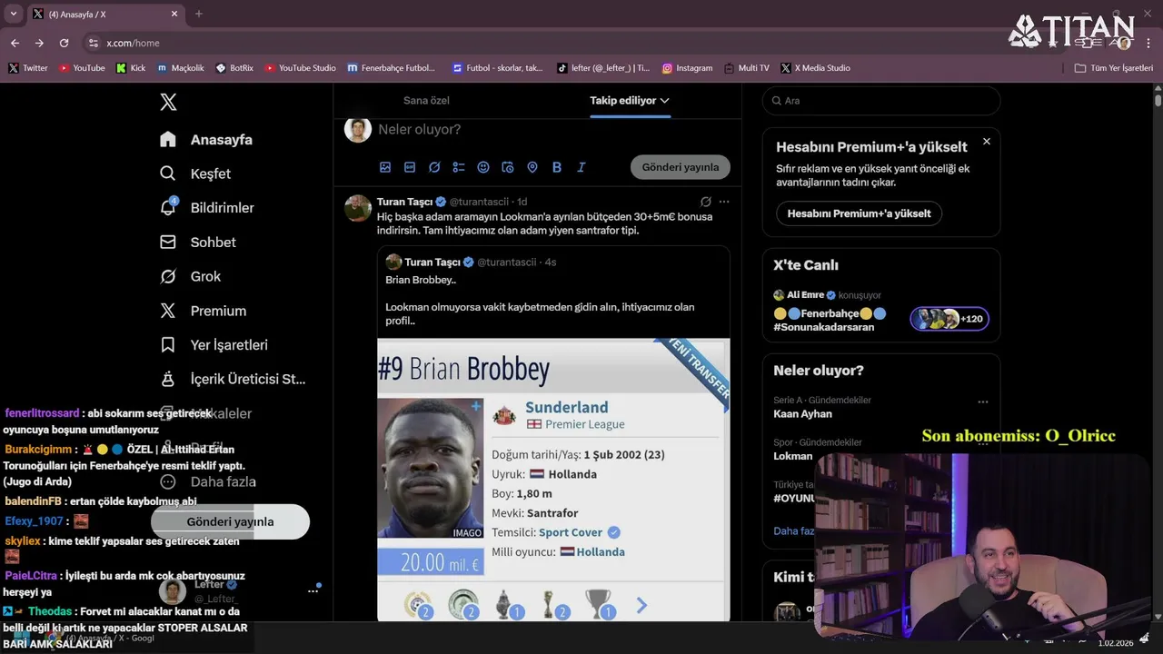Open Instagram bookmark
1163x654 pixels.
coord(687,68)
